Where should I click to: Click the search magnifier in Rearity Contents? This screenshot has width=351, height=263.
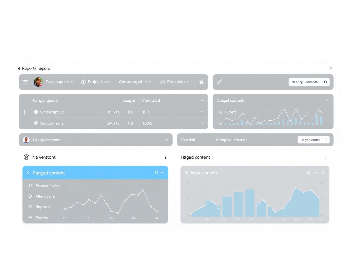pos(326,82)
